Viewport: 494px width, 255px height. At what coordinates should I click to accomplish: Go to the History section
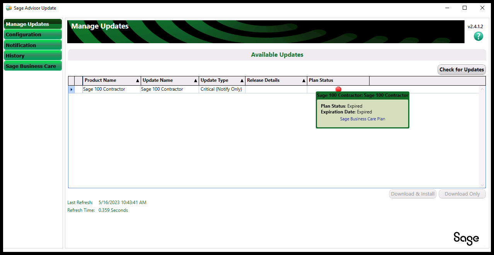coord(33,56)
